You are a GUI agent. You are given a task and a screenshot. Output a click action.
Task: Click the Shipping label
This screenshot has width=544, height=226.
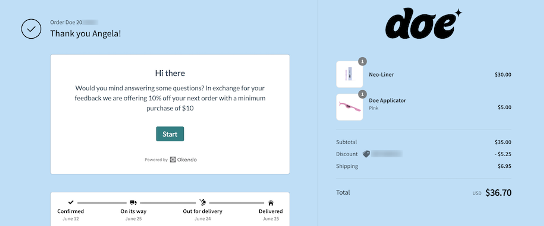[x=347, y=166]
